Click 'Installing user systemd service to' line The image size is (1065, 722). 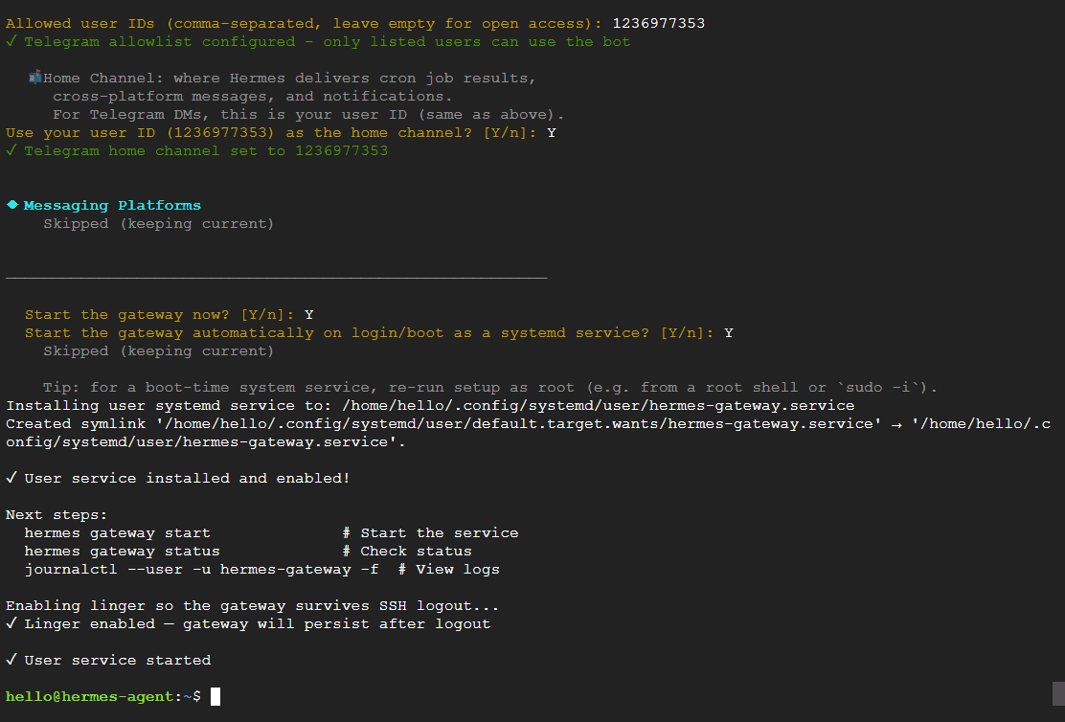click(x=430, y=405)
